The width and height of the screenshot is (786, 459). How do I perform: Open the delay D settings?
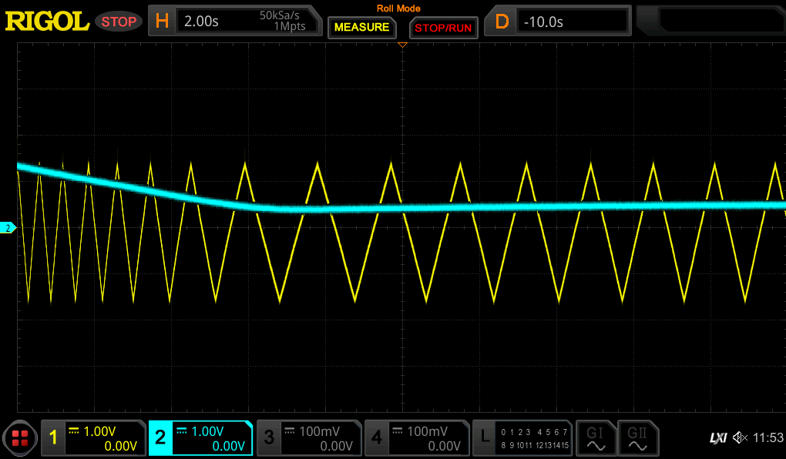(x=502, y=22)
